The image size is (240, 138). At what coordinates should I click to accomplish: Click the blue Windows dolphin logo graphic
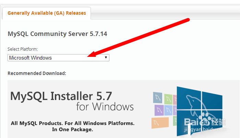(200, 111)
